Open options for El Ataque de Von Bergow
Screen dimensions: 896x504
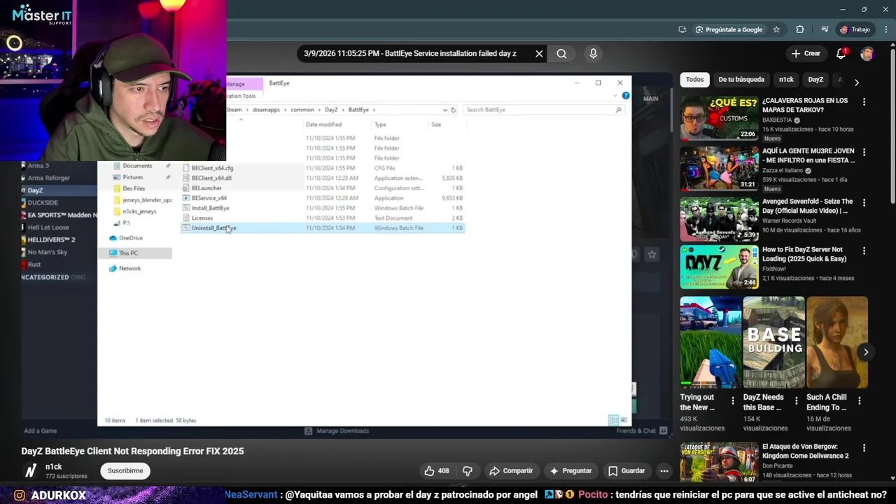pyautogui.click(x=864, y=449)
